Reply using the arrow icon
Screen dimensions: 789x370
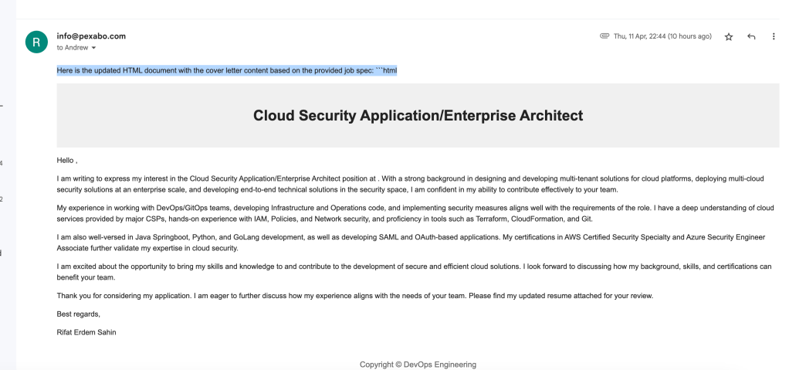point(751,37)
